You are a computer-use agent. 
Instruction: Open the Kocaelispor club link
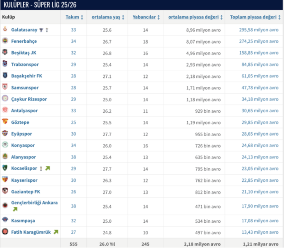24,169
